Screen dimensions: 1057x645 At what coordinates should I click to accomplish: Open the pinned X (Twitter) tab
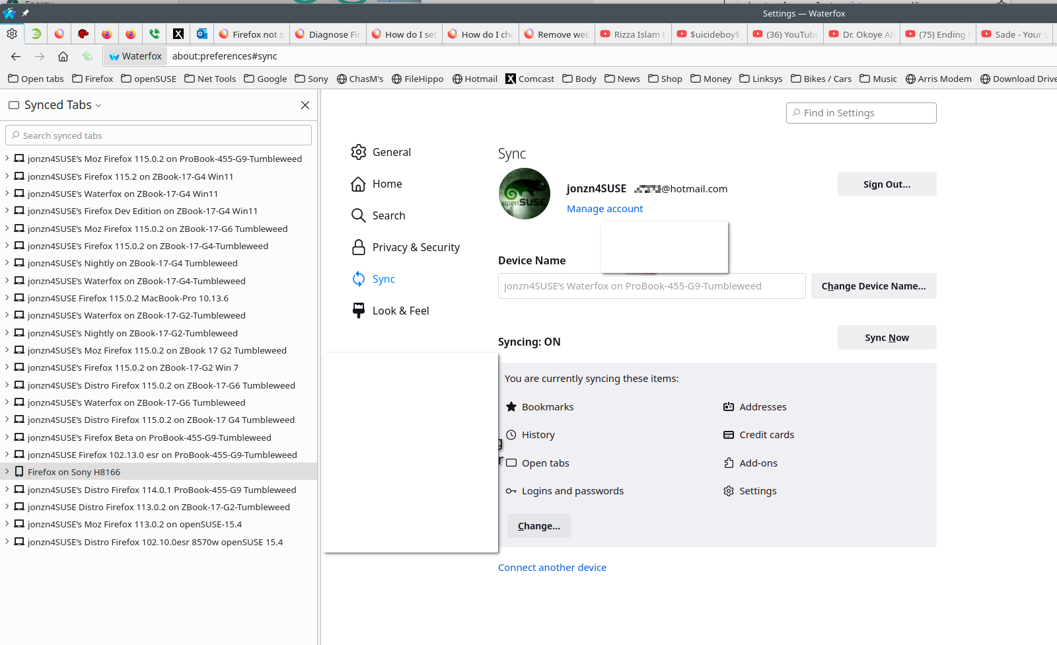click(x=178, y=34)
